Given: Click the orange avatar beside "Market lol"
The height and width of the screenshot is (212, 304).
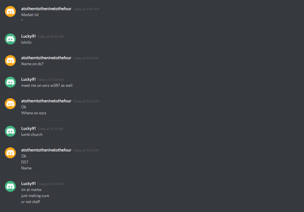Looking at the screenshot, I should (x=10, y=11).
